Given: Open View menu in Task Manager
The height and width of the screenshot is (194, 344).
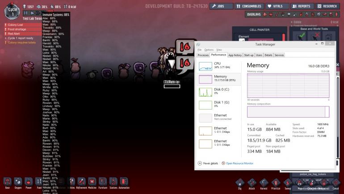Looking at the screenshot, I should pos(219,50).
